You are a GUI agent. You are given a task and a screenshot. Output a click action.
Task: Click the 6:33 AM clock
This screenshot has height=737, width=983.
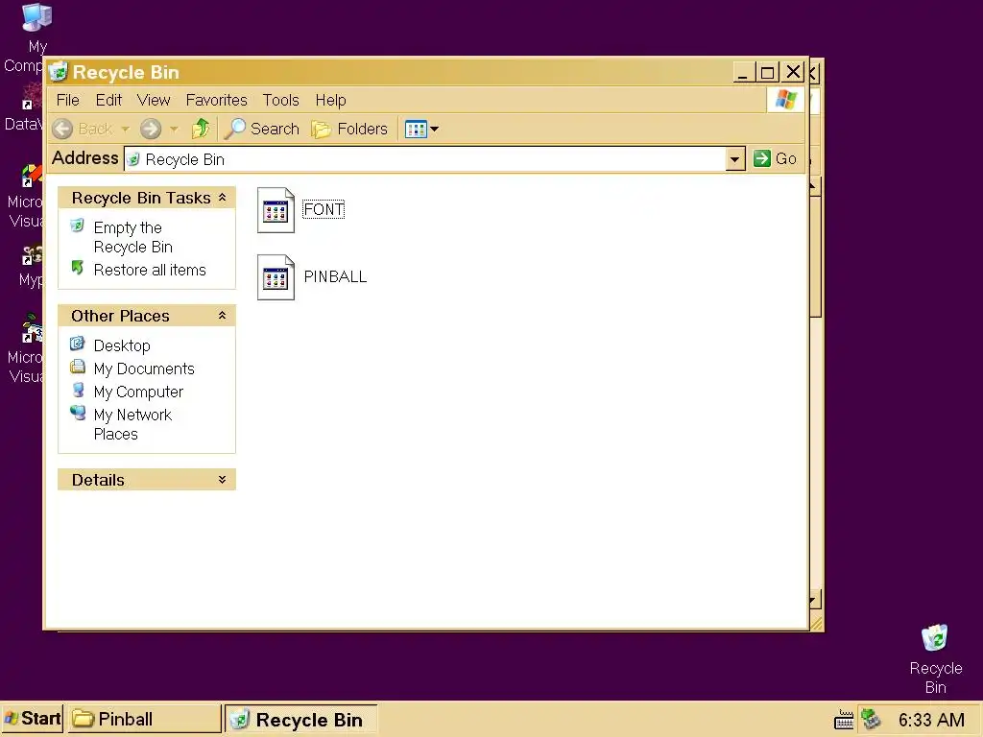click(931, 720)
